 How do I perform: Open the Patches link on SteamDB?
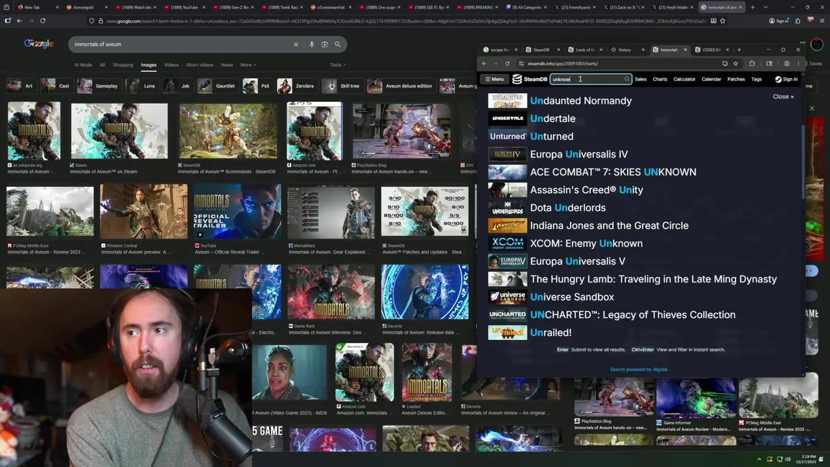pyautogui.click(x=736, y=79)
